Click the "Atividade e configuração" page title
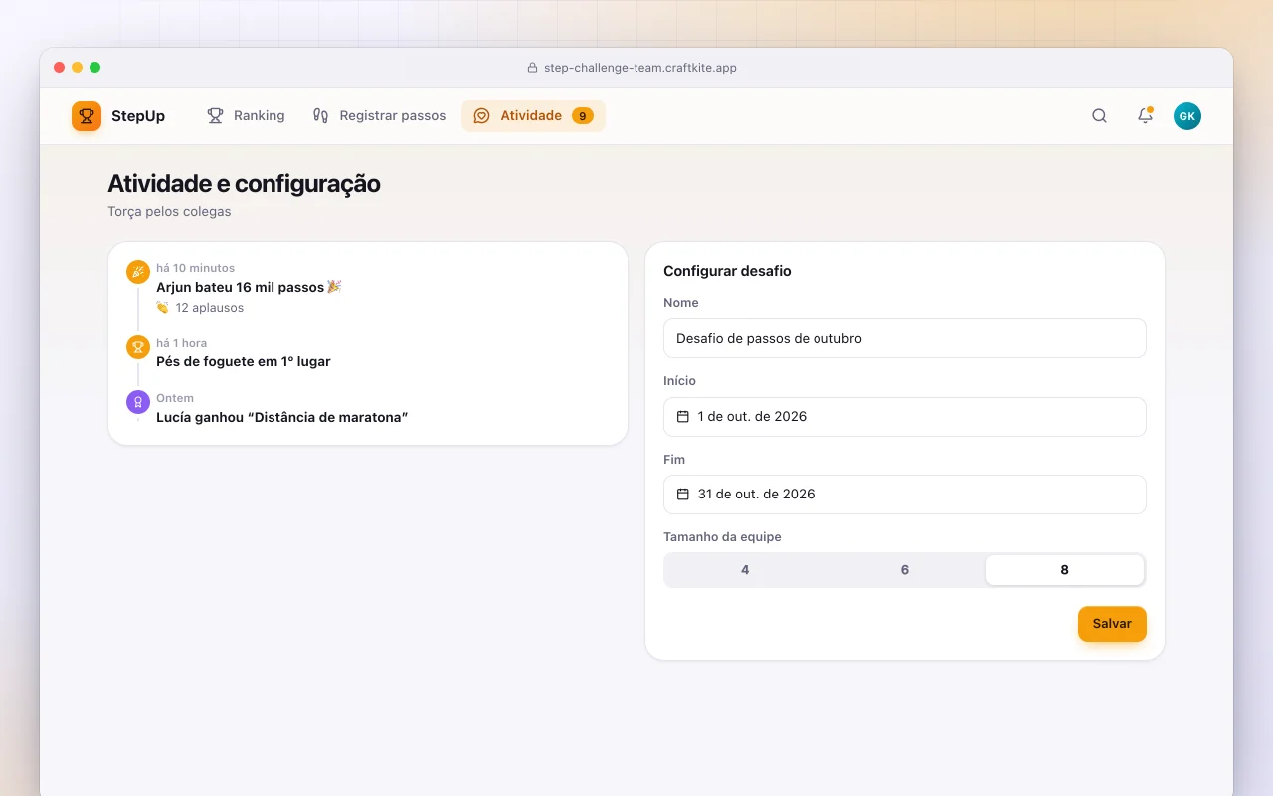This screenshot has height=796, width=1273. click(244, 184)
